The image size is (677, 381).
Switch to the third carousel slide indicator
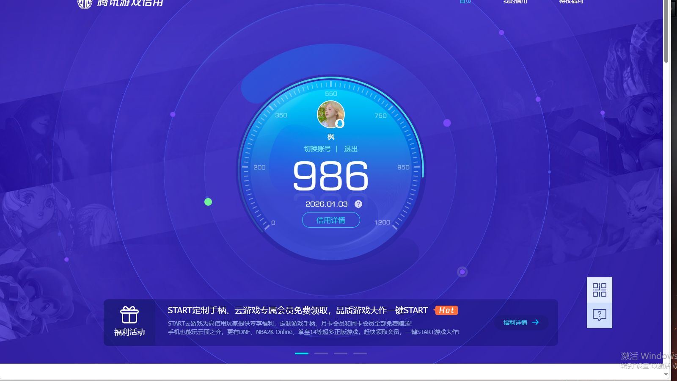tap(341, 353)
